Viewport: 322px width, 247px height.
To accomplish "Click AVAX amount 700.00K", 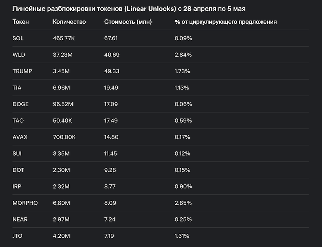I will tap(64, 137).
